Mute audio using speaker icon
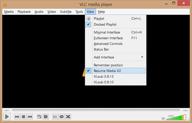 point(163,118)
